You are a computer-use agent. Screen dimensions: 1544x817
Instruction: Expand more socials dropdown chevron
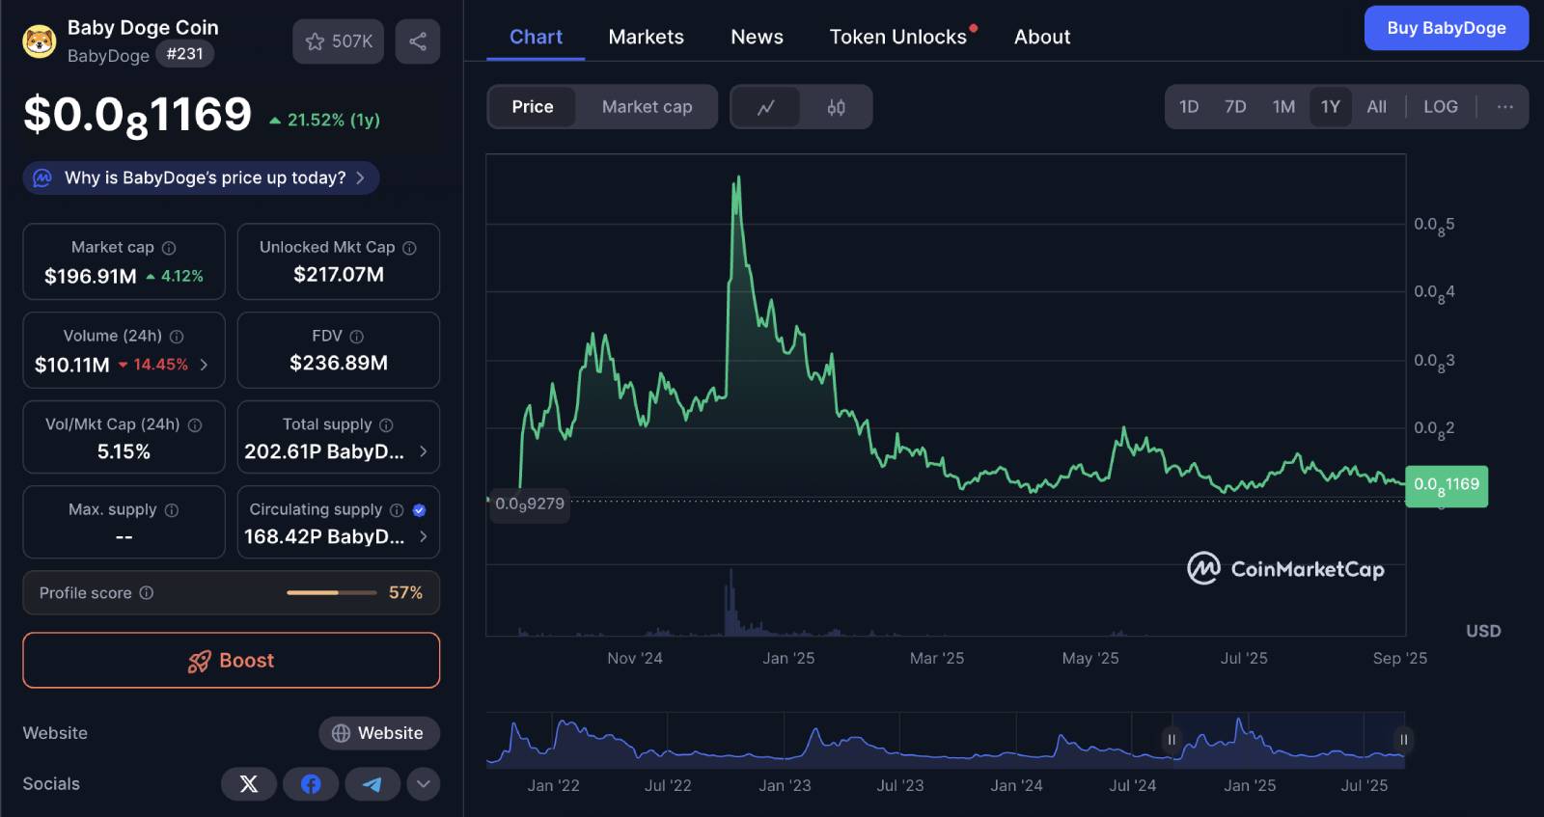click(x=424, y=784)
